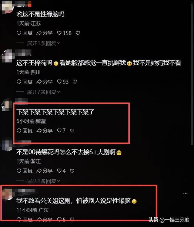The width and height of the screenshot is (194, 227).
Task: Dislike the Sichuan comment via broken heart
Action: click(x=75, y=82)
